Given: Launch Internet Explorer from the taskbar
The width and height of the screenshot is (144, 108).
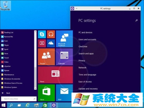Looking at the screenshot, I should [x=28, y=105].
